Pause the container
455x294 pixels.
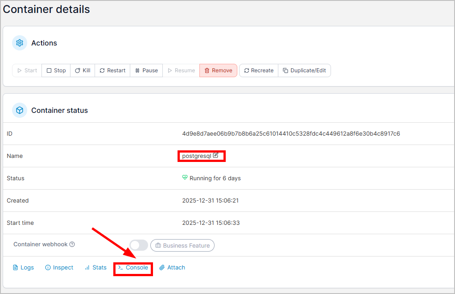point(146,70)
